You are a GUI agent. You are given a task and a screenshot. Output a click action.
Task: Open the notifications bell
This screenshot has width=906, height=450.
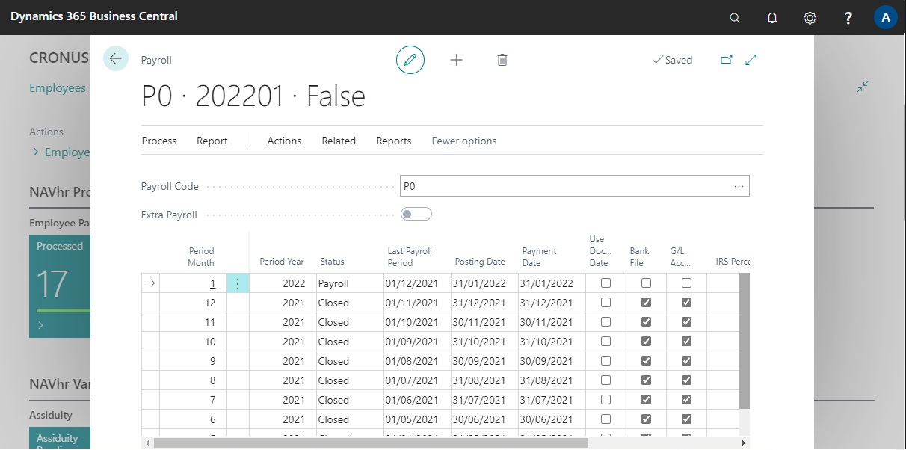(x=772, y=18)
